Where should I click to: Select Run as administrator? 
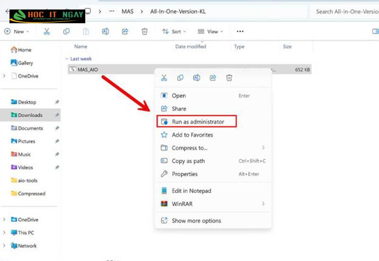click(197, 121)
